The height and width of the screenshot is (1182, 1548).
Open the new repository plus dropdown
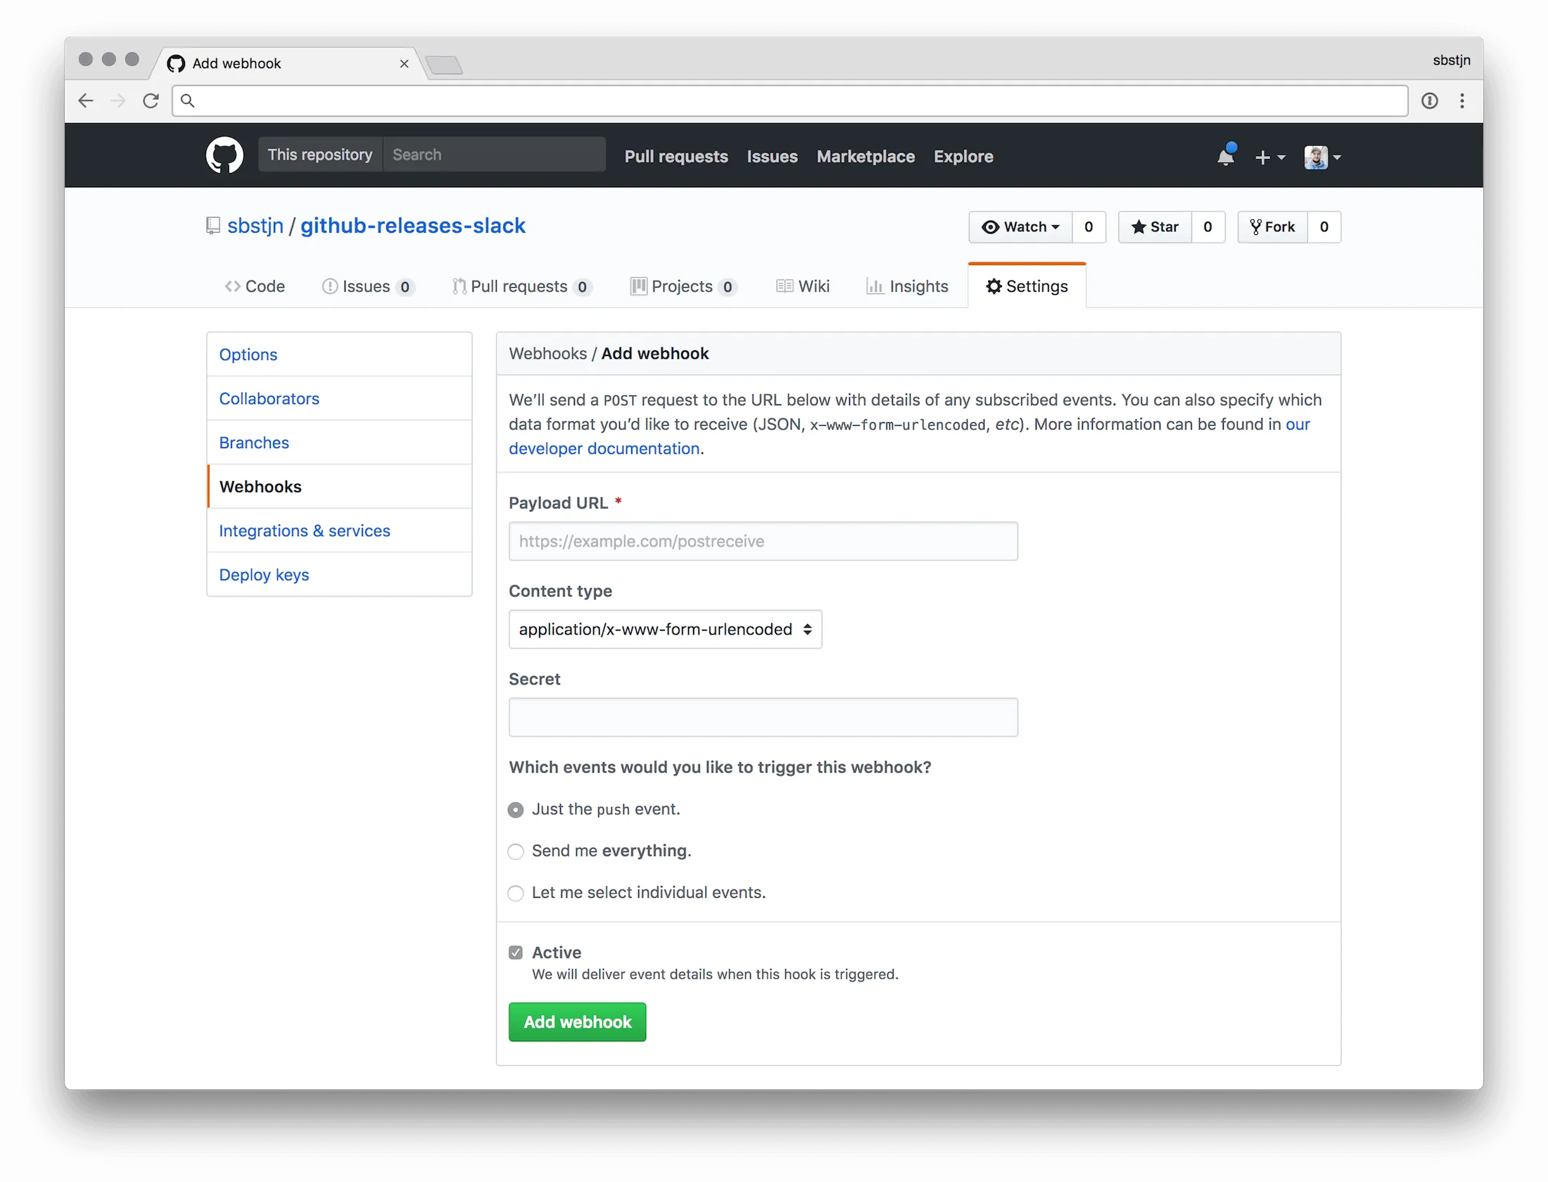tap(1271, 157)
